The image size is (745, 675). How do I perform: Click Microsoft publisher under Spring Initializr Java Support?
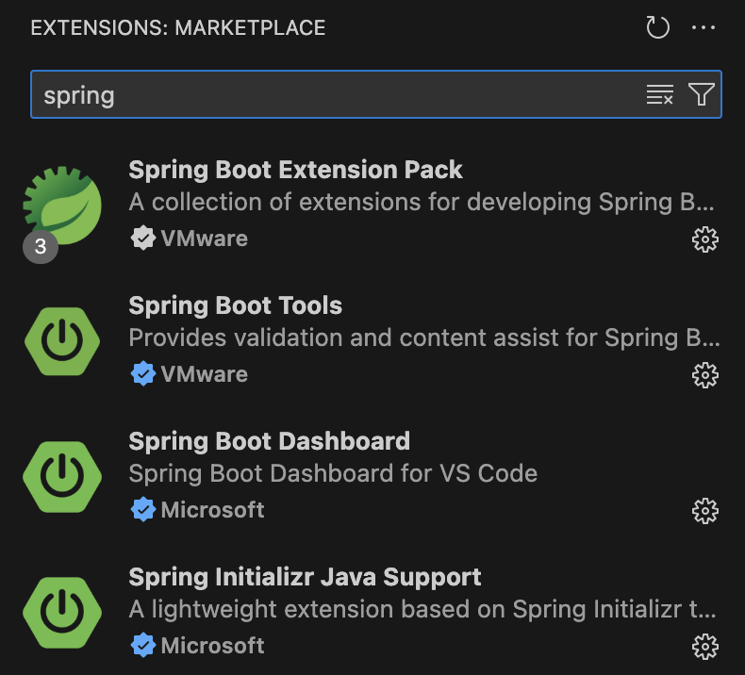click(x=212, y=646)
